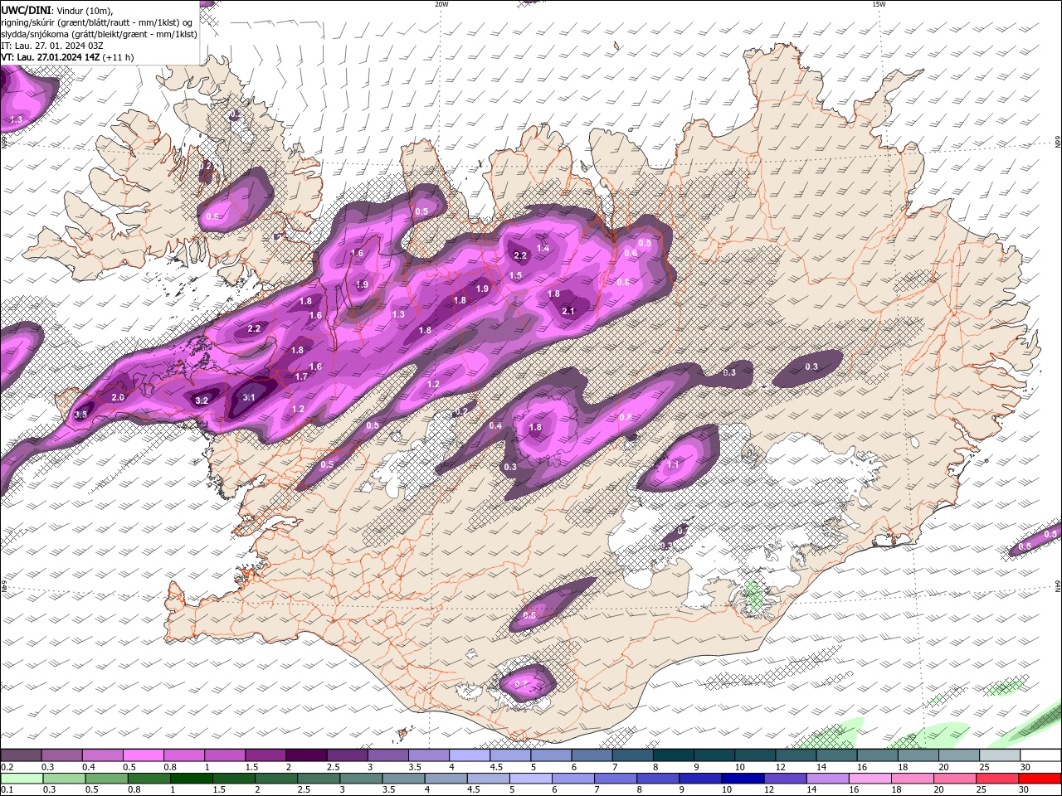Click the '2.0' precipitation value on the map
The height and width of the screenshot is (796, 1062).
(118, 398)
